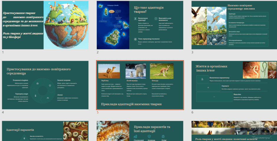Click the hourglass icon beside 'Визначення адаптації'

tap(136, 18)
